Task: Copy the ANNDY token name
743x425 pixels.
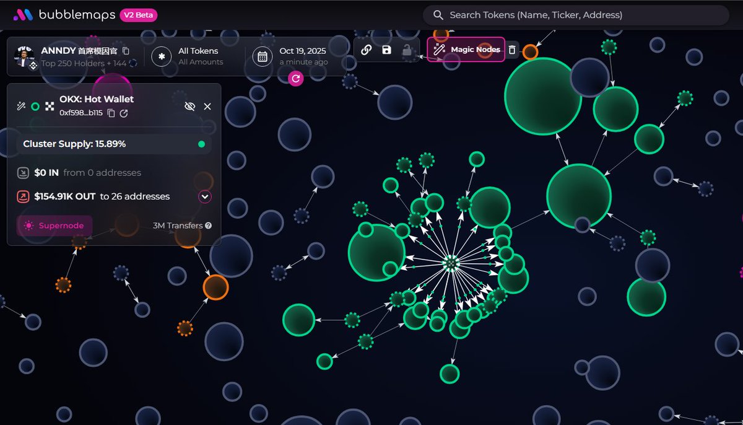Action: 126,51
